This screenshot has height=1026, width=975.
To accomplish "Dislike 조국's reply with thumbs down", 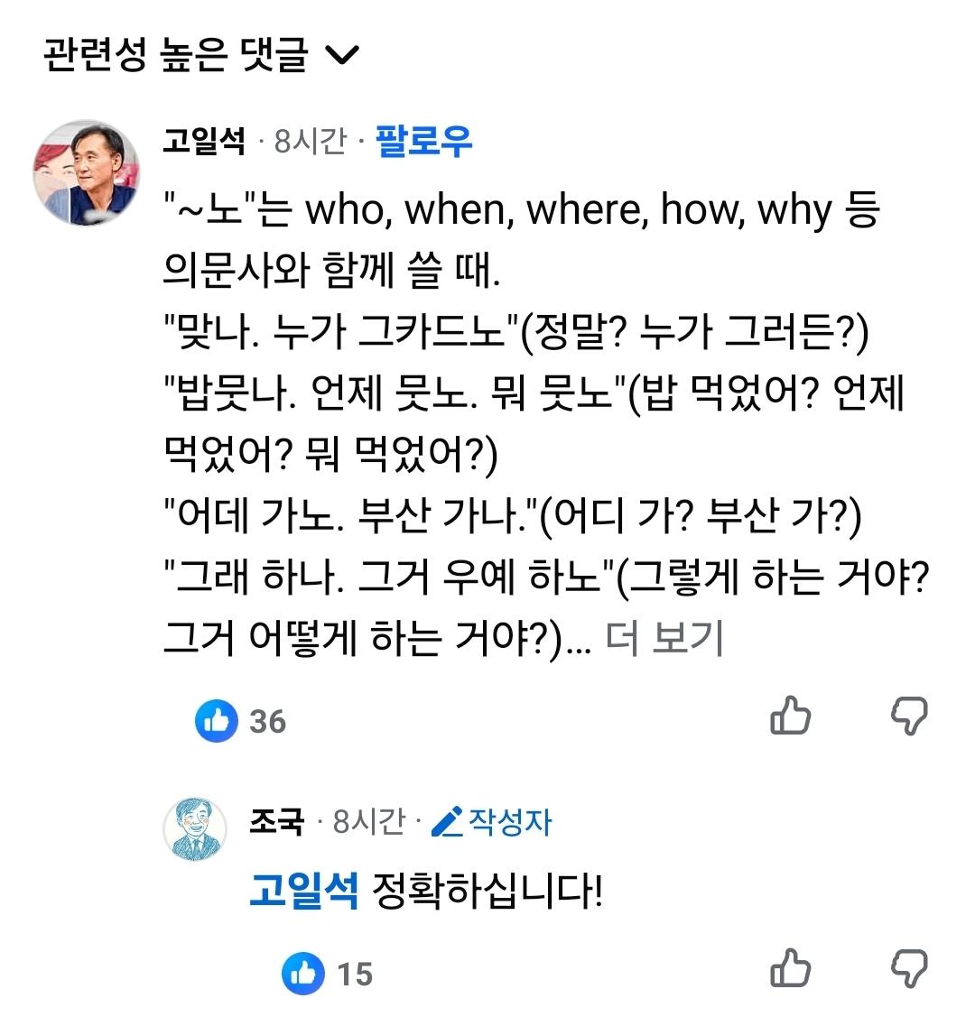I will click(909, 967).
